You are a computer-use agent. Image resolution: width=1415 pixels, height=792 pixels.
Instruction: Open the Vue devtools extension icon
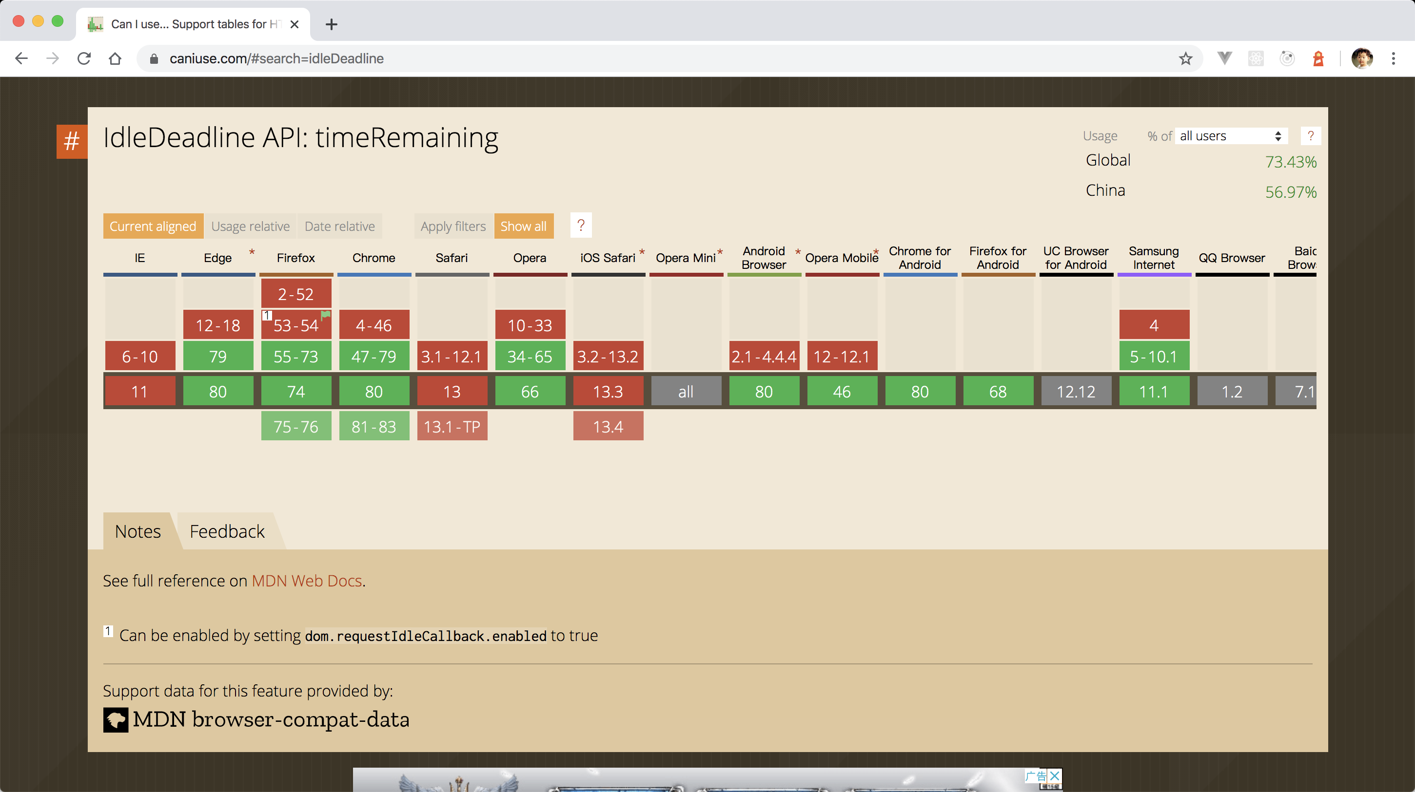pyautogui.click(x=1224, y=58)
